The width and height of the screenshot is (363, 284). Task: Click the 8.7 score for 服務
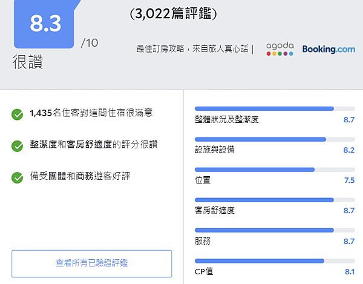[348, 241]
